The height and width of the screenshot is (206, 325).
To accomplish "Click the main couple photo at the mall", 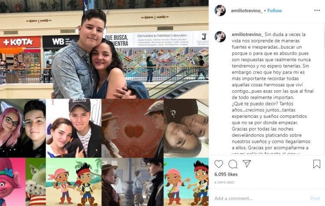I will 104,49.
